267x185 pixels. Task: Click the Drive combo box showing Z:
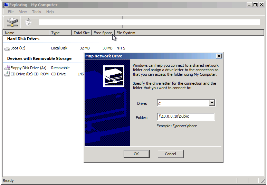(x=186, y=103)
